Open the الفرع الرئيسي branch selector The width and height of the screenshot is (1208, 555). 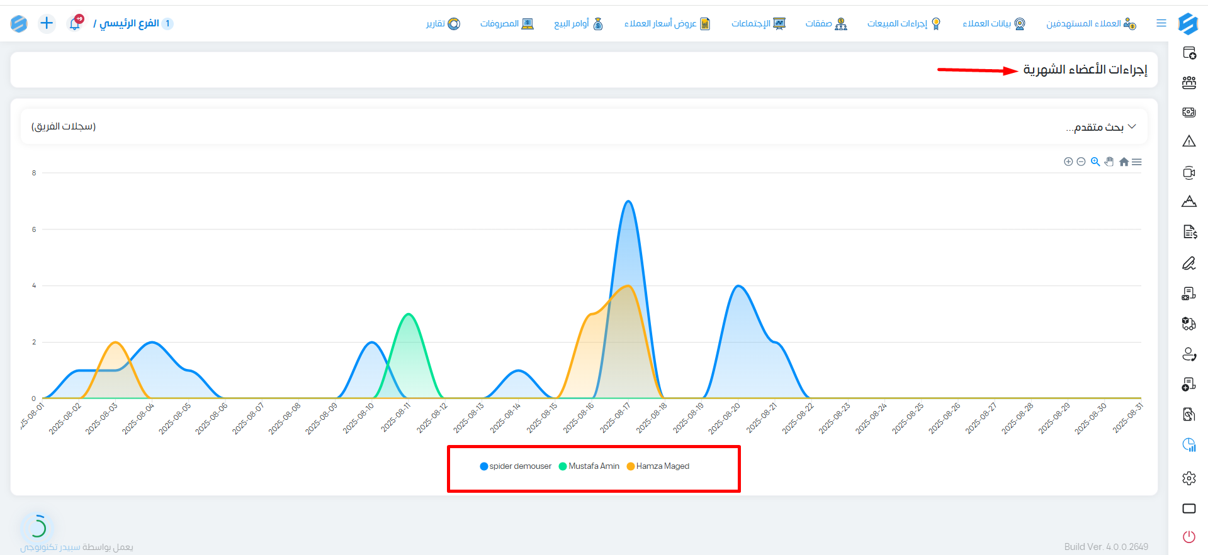point(133,23)
